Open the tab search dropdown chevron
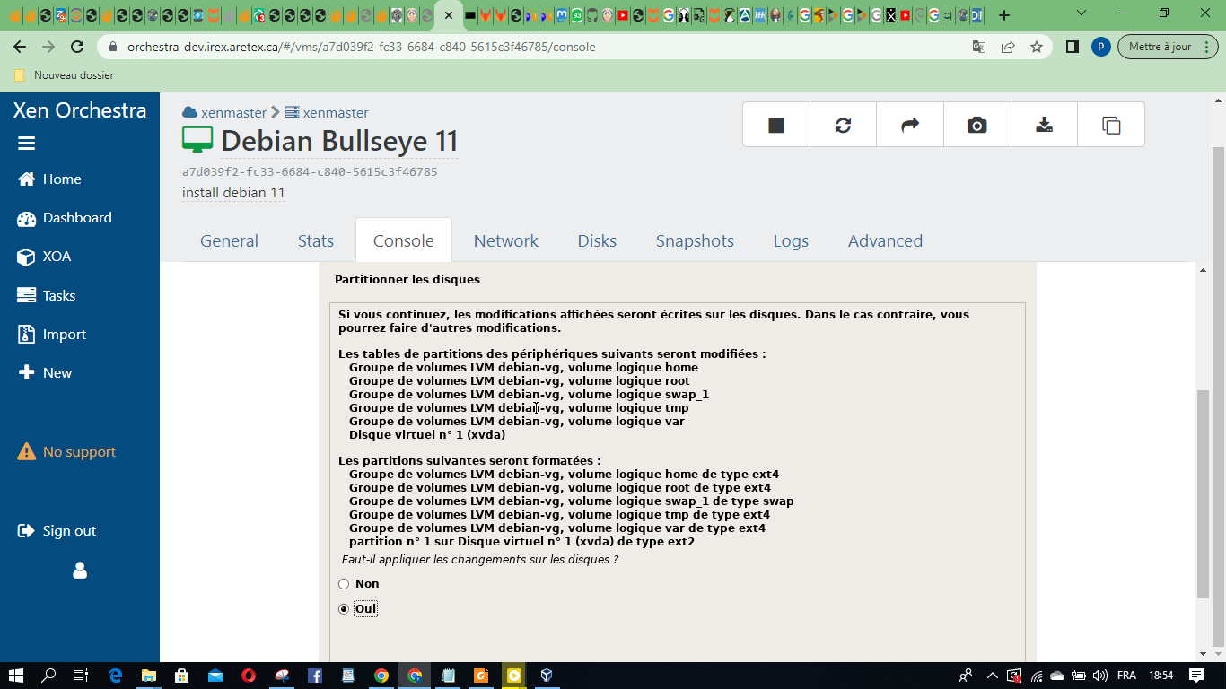The width and height of the screenshot is (1226, 689). 1082,13
